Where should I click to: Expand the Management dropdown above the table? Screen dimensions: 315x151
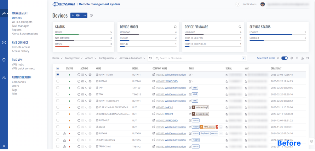tap(74, 58)
